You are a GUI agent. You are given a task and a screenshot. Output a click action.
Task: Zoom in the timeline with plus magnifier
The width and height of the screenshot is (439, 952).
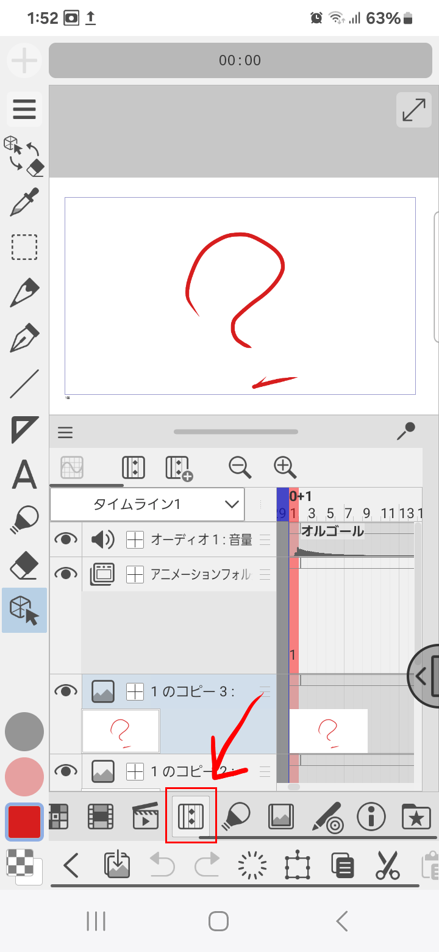click(285, 467)
